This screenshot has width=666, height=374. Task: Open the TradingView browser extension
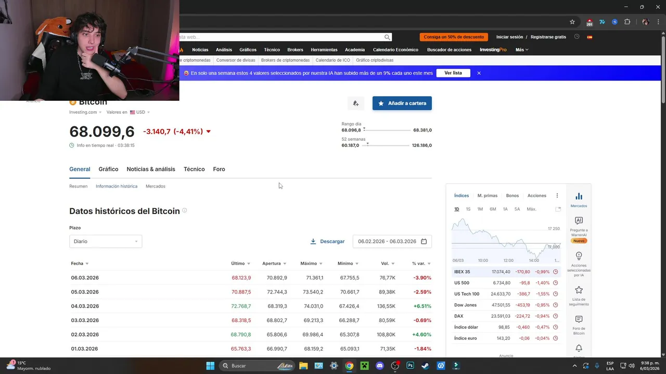[x=602, y=22]
